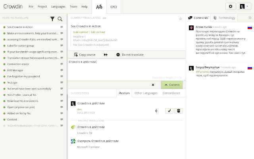Approve suggestion with the checkmark button
Viewport: 254px width, 159px height.
169,111
